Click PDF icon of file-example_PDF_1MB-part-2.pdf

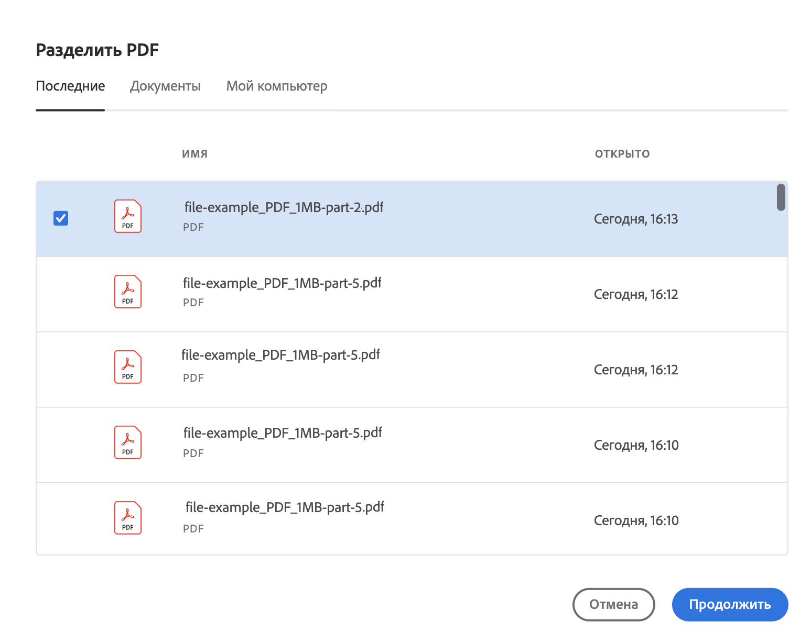(128, 216)
